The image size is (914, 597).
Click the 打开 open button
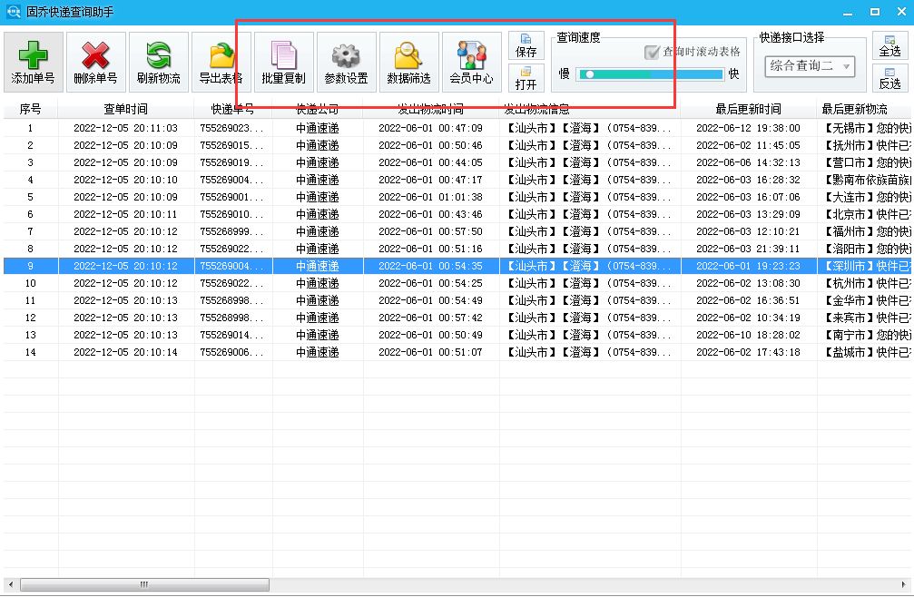click(x=526, y=78)
